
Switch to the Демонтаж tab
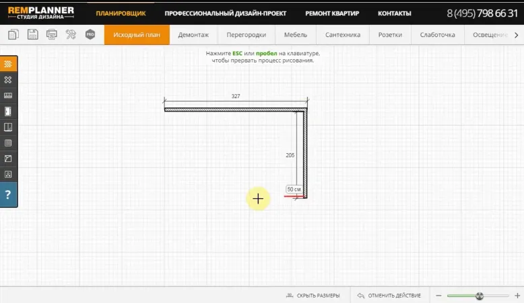click(193, 35)
